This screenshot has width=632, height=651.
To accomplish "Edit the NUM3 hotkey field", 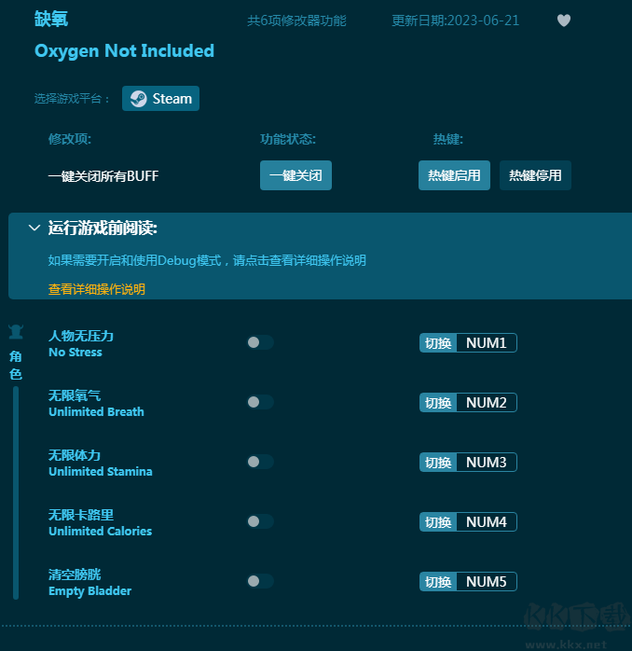I will [487, 462].
